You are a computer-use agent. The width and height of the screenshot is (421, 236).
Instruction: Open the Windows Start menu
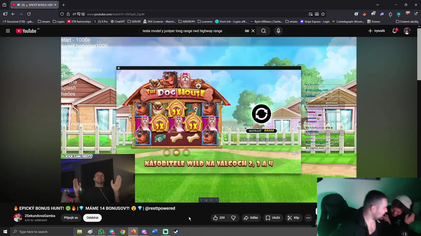pos(5,232)
